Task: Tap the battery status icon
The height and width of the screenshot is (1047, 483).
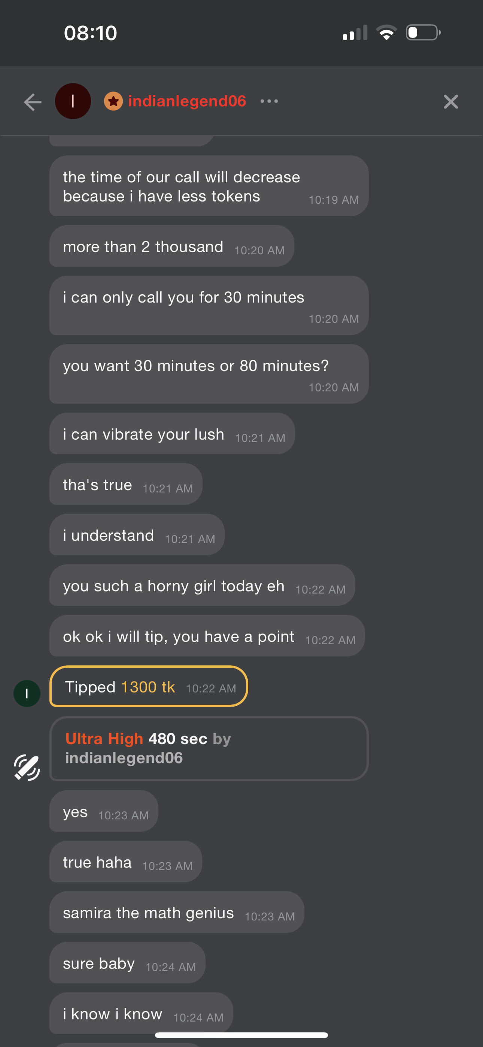Action: (423, 33)
